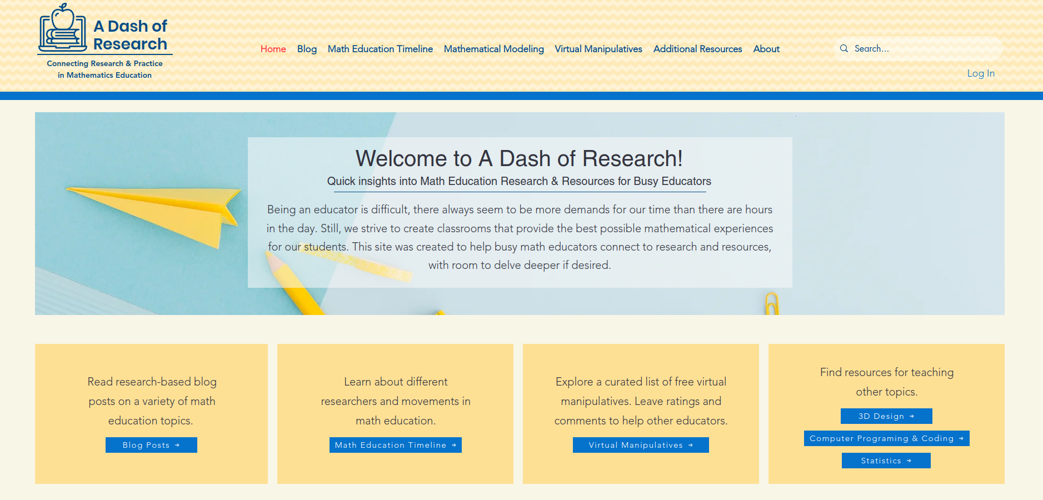Click the Math Education Timeline button
The width and height of the screenshot is (1043, 500).
coord(395,444)
